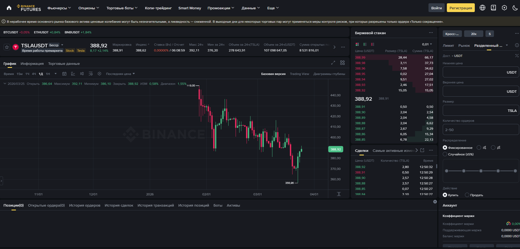Switch order book to buy orders only view
Image resolution: width=520 pixels, height=249 pixels.
pos(365,44)
